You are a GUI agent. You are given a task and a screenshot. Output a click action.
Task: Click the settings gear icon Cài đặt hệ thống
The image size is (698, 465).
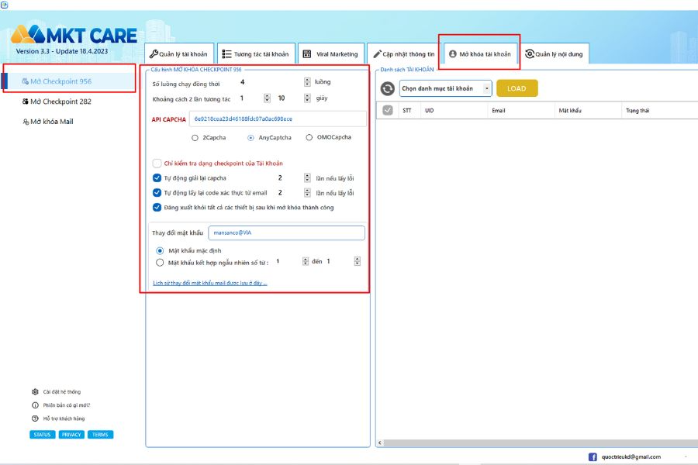click(35, 392)
